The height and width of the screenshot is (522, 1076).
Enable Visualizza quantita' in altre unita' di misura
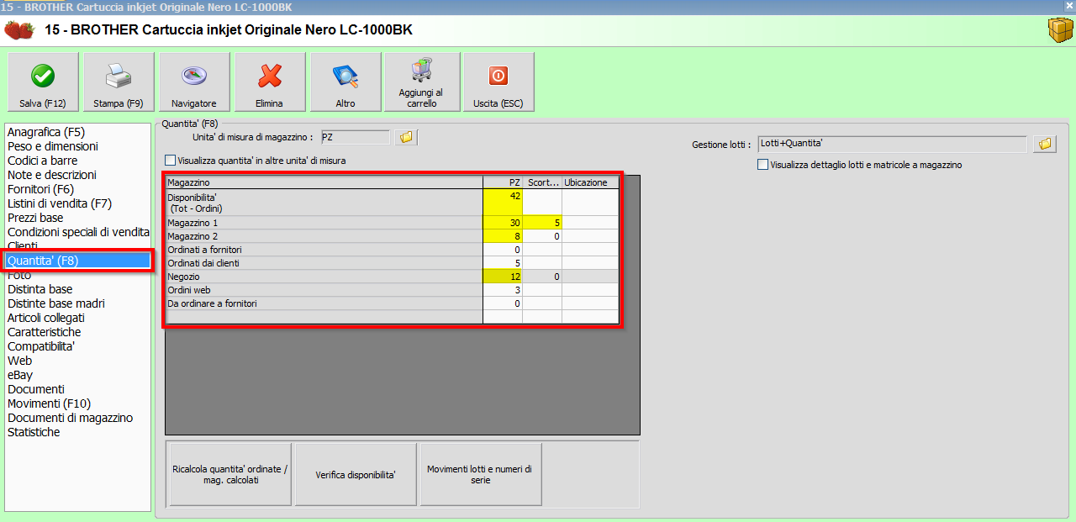coord(171,161)
